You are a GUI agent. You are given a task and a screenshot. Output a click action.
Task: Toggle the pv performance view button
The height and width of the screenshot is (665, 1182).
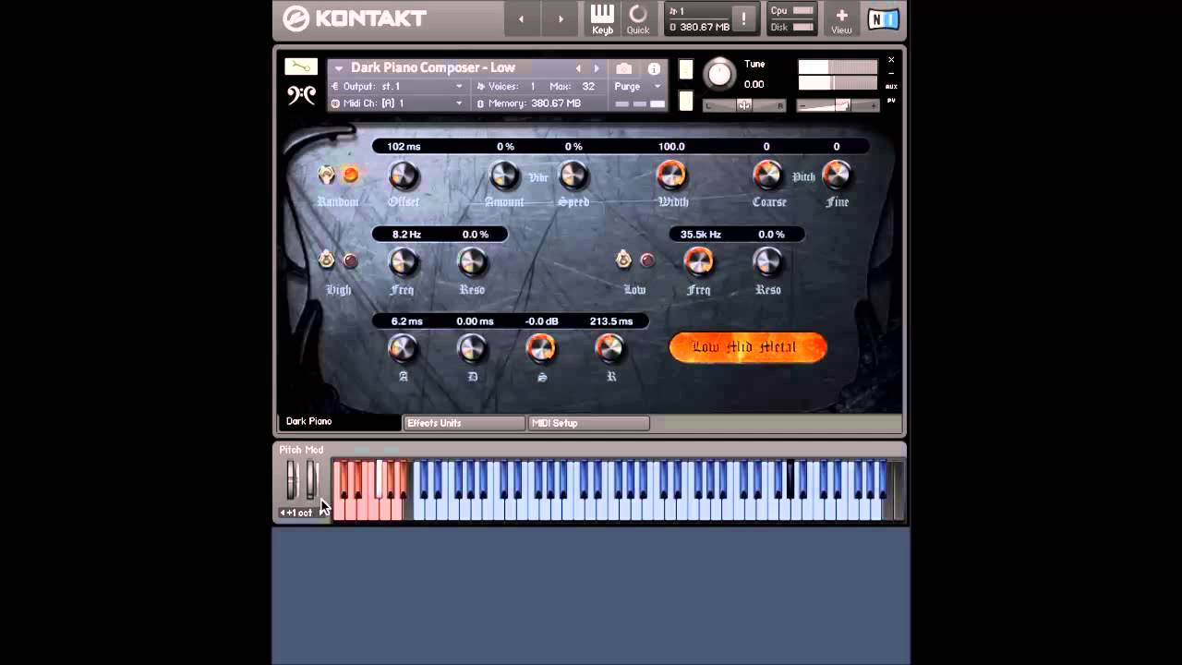(x=891, y=100)
